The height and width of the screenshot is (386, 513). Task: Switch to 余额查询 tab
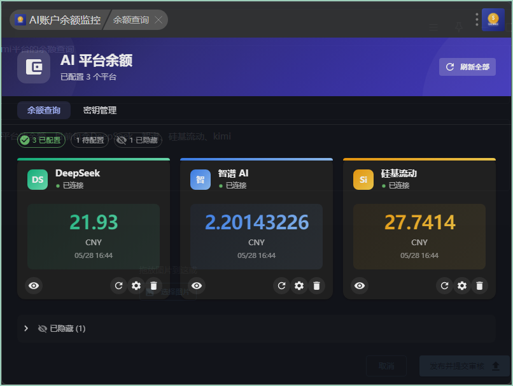point(44,110)
